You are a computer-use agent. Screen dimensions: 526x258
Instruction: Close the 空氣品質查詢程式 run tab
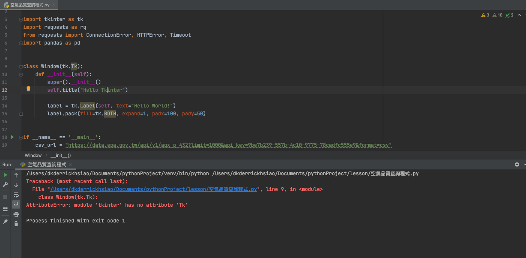pos(70,164)
